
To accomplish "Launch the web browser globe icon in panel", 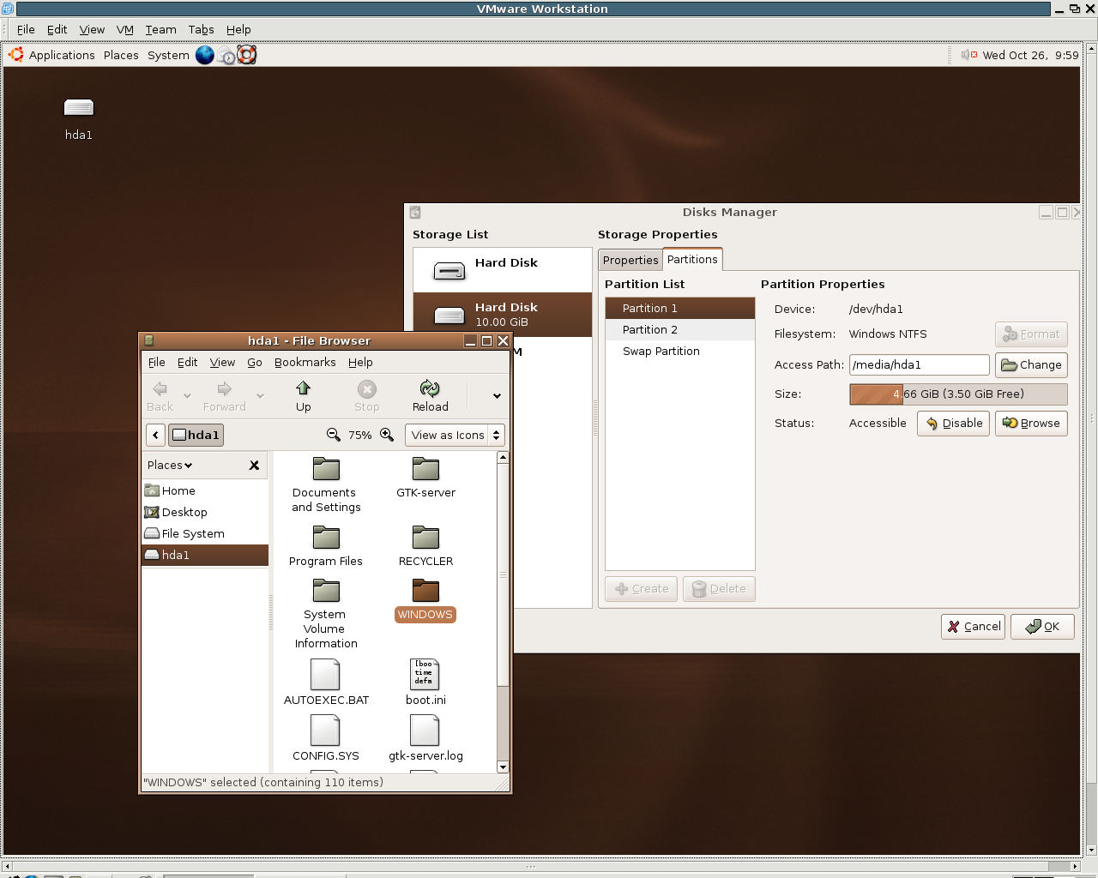I will click(x=205, y=55).
